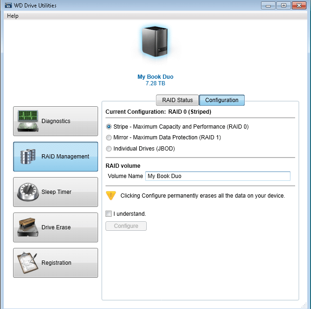Click the My Book Duo device name
Image resolution: width=311 pixels, height=309 pixels.
(155, 77)
